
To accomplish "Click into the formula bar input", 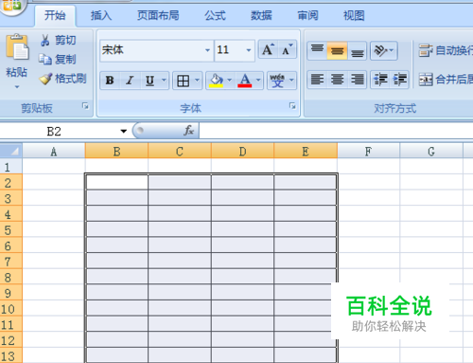I will point(336,131).
